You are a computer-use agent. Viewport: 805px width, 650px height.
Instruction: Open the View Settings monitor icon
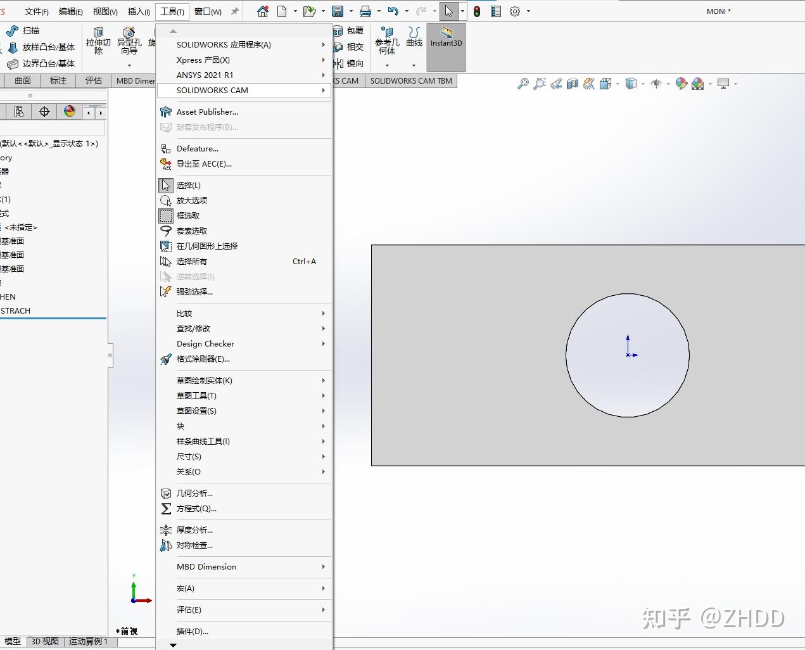pyautogui.click(x=723, y=84)
